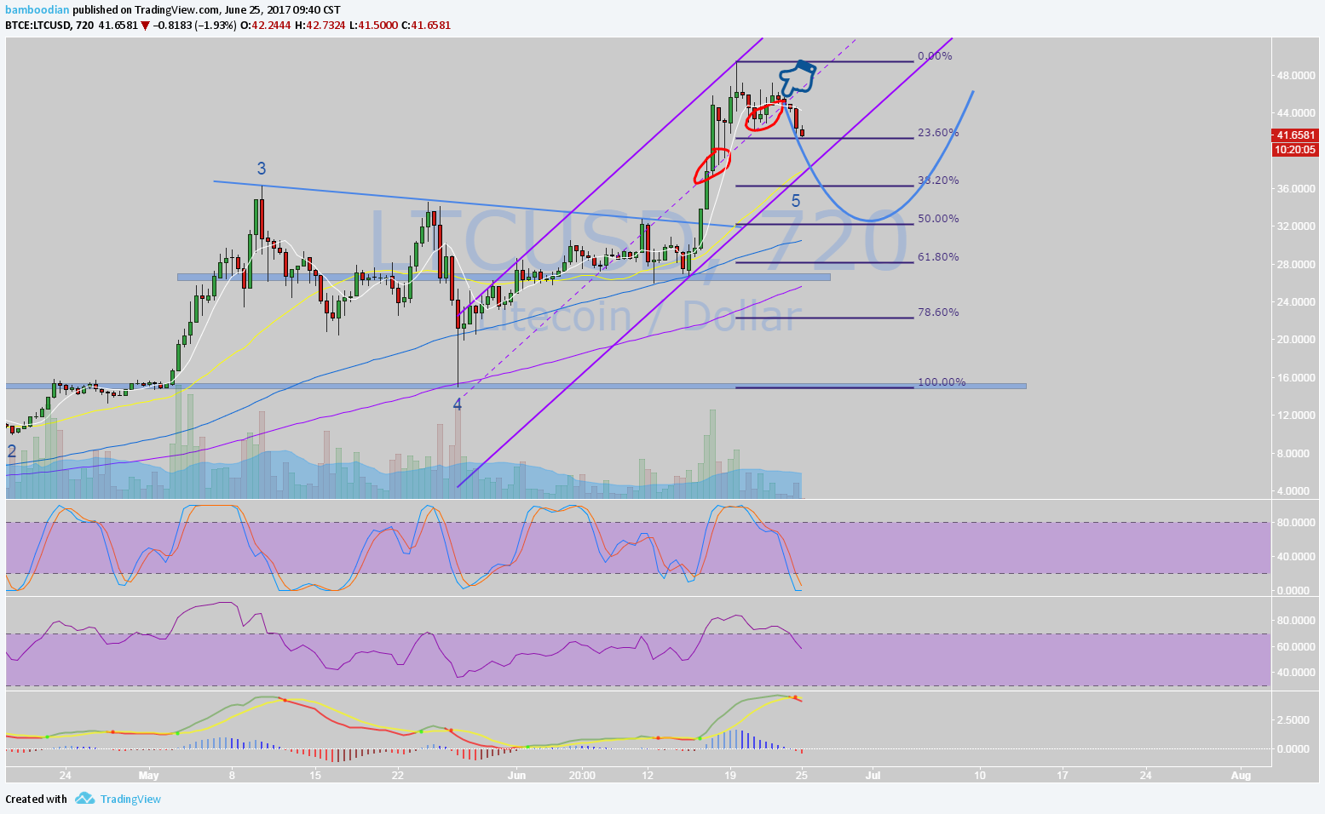
Task: Select the 23.60% Fibonacci level label
Action: click(x=938, y=133)
